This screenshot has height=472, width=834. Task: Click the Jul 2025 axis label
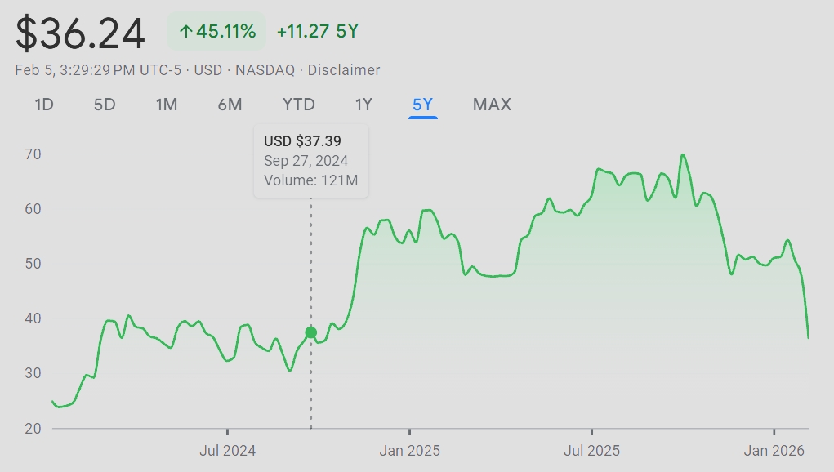pos(591,450)
